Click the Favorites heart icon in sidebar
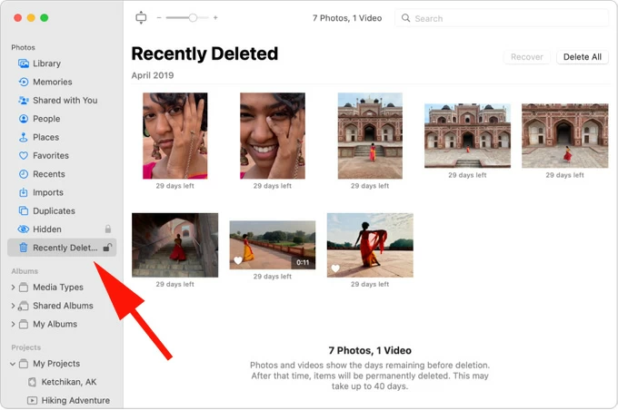Screen dimensions: 618x410 tap(24, 156)
